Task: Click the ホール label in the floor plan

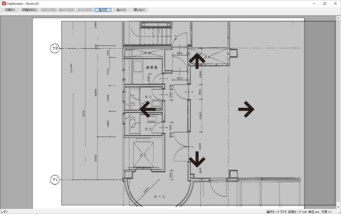Action: pos(160,197)
